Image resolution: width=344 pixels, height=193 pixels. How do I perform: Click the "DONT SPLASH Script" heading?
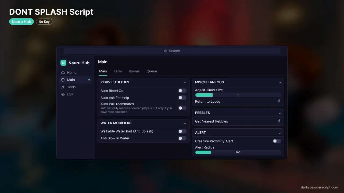(x=51, y=12)
